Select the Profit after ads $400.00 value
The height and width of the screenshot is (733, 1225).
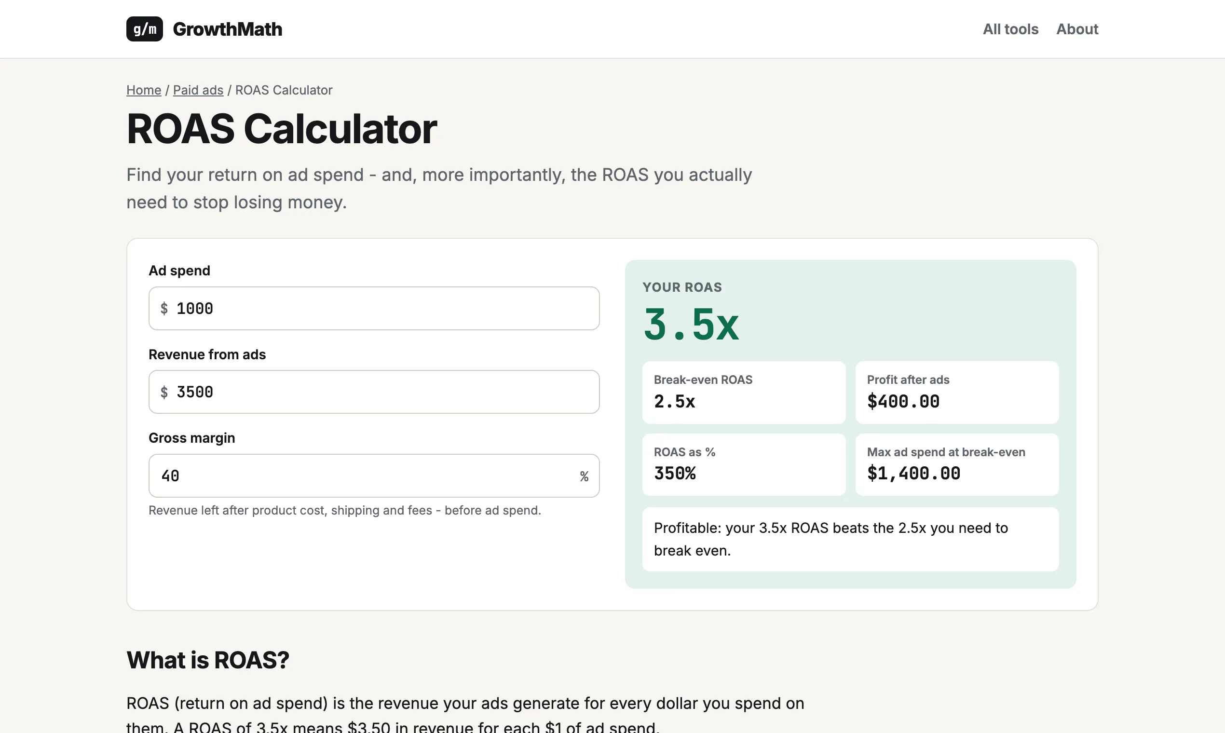(903, 401)
